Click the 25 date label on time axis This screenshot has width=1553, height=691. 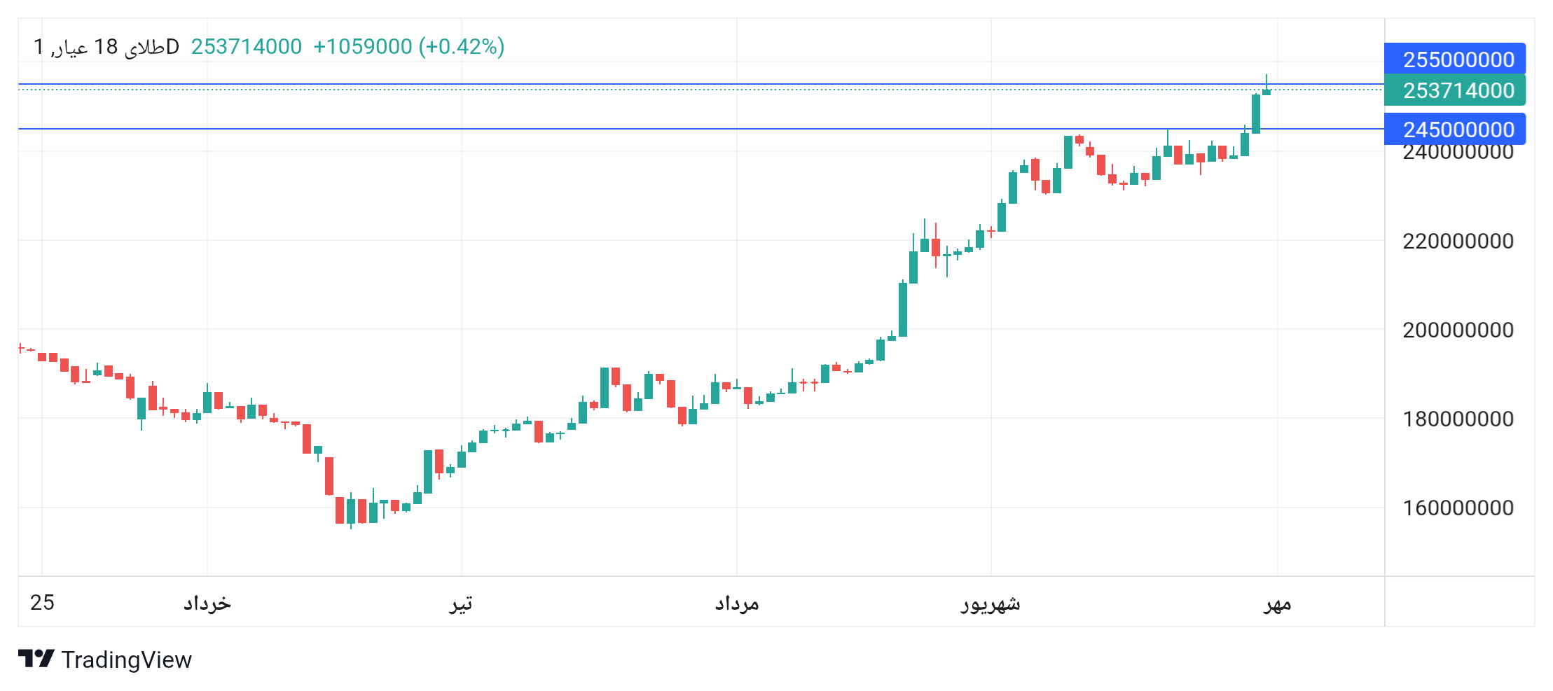pos(42,602)
